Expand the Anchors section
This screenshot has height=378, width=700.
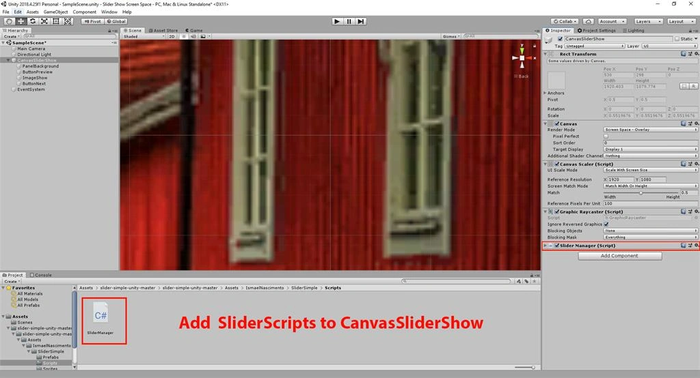click(x=545, y=93)
